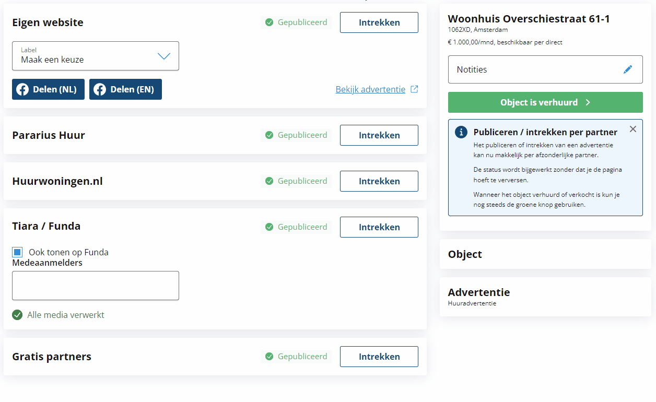Click the Facebook icon on Delen (NL)
The width and height of the screenshot is (656, 402).
22,89
